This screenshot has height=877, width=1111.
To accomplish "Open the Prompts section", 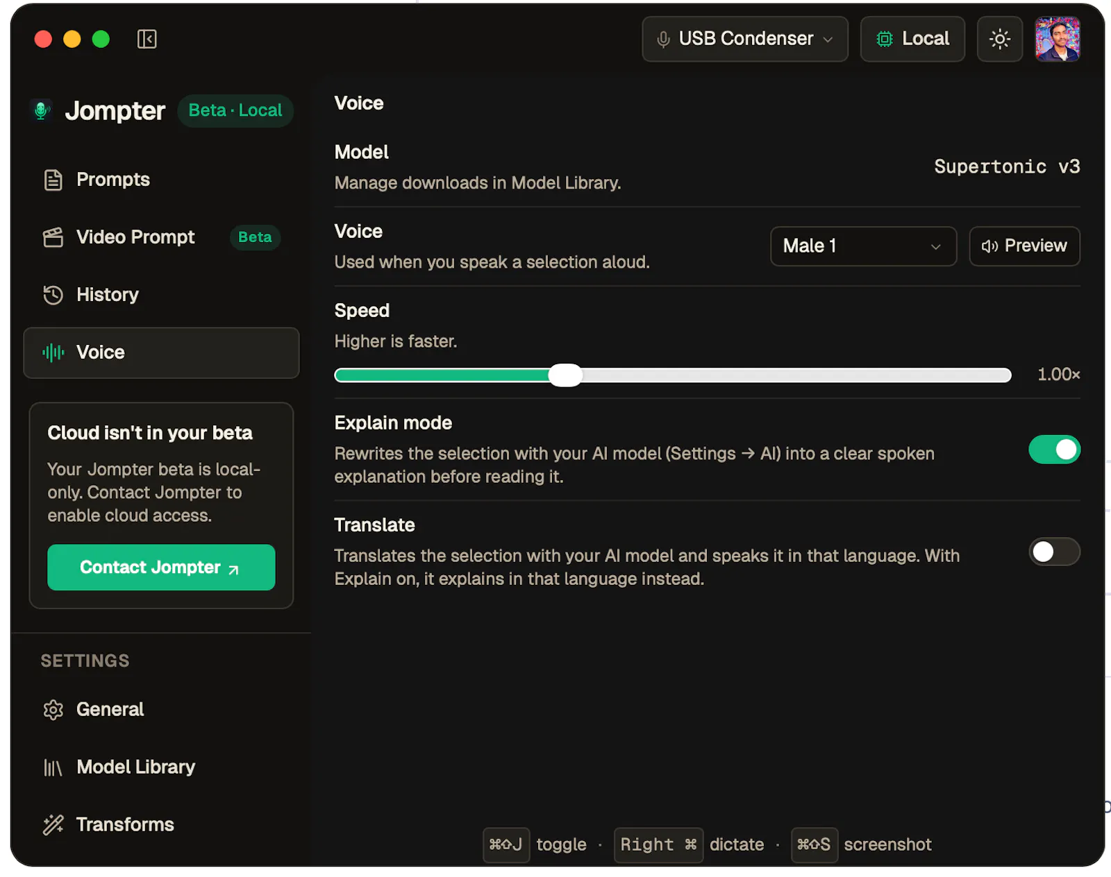I will [161, 180].
